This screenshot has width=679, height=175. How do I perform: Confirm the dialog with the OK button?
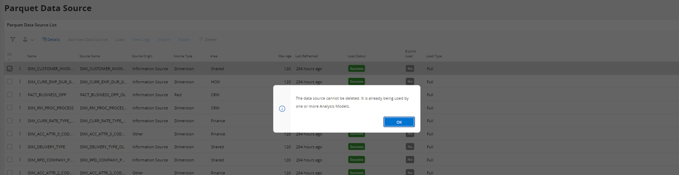coord(399,122)
